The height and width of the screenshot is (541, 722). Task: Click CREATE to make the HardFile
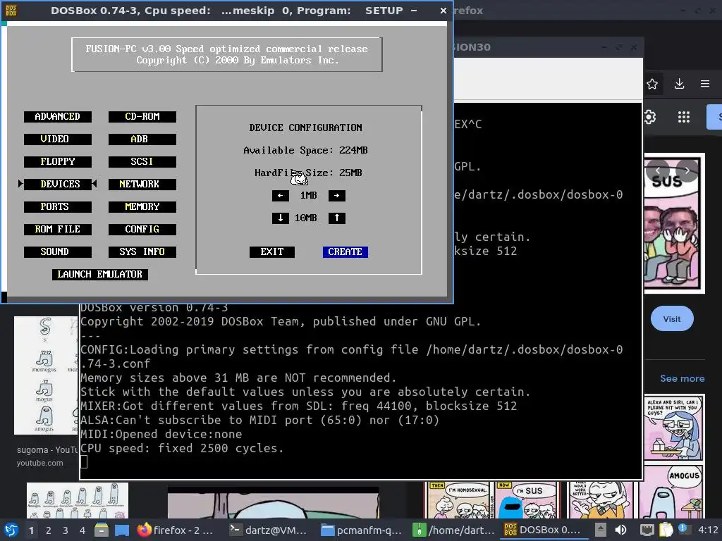pyautogui.click(x=345, y=251)
